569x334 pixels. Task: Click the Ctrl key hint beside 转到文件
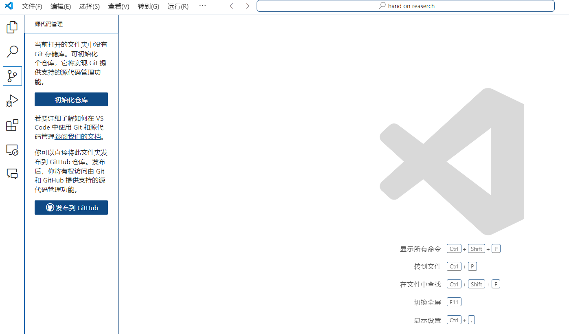(454, 266)
